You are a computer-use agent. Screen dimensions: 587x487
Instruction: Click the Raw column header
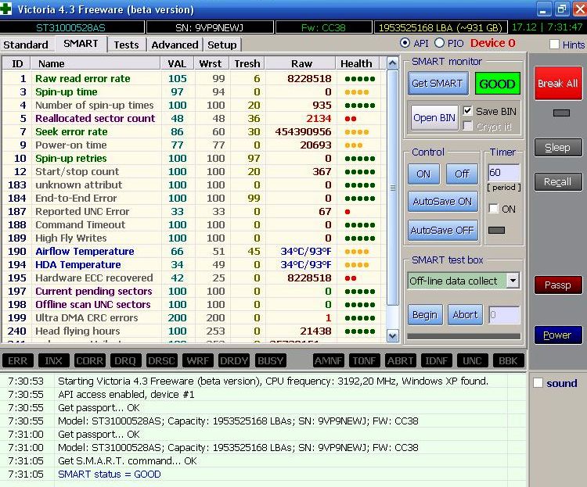(301, 63)
